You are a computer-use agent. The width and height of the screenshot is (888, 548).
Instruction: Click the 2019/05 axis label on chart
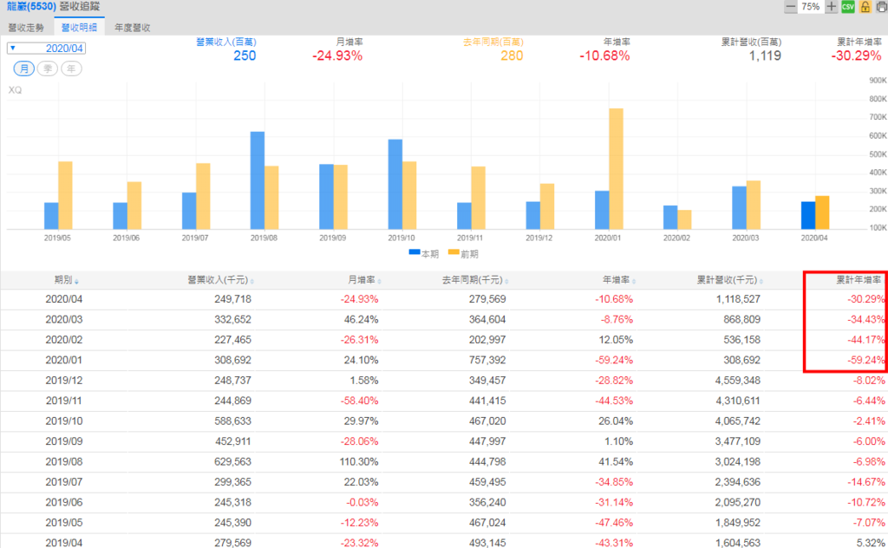coord(57,238)
